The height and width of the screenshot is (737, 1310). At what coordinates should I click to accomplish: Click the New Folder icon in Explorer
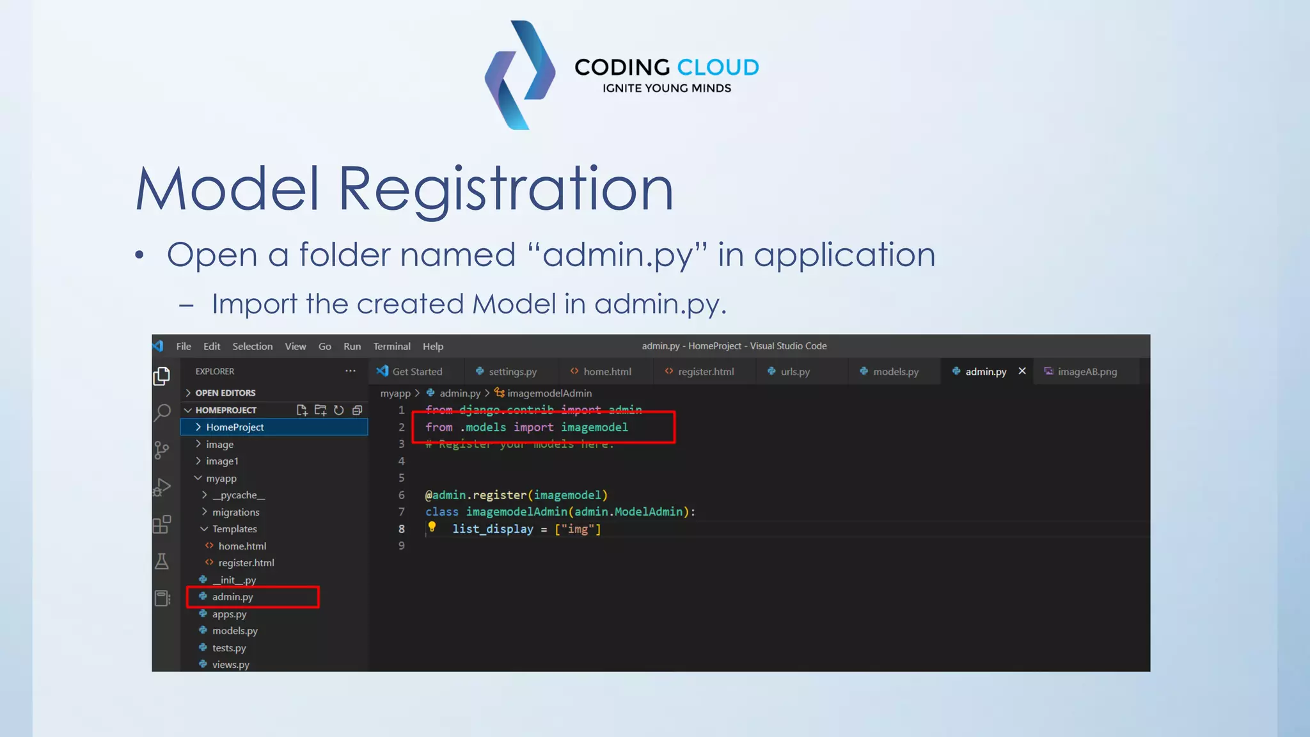tap(320, 410)
